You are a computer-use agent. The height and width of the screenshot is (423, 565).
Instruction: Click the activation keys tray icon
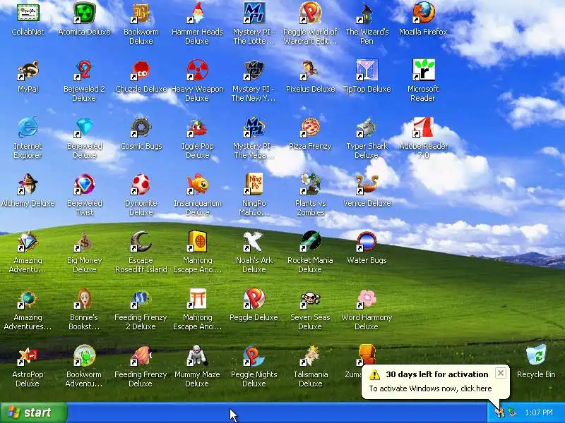click(499, 412)
